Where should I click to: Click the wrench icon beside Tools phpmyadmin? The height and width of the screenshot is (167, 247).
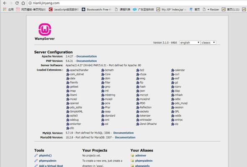coord(36,161)
